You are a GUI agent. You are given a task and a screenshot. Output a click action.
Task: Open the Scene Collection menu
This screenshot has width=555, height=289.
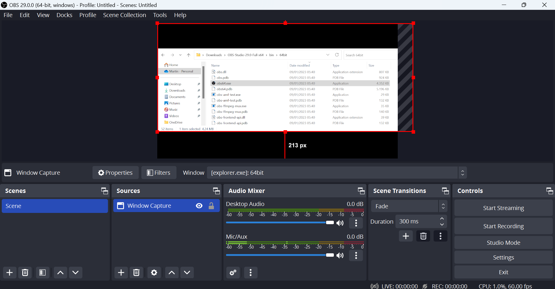(x=124, y=15)
